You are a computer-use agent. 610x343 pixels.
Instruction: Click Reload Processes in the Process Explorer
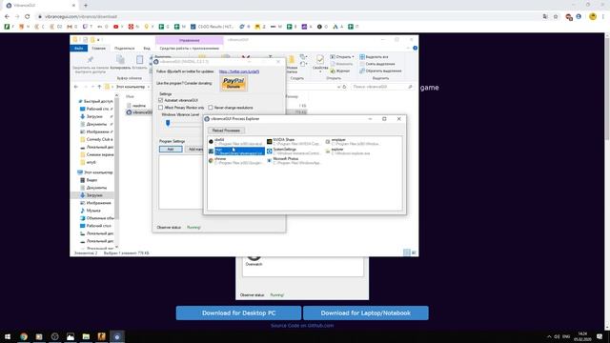tap(226, 131)
